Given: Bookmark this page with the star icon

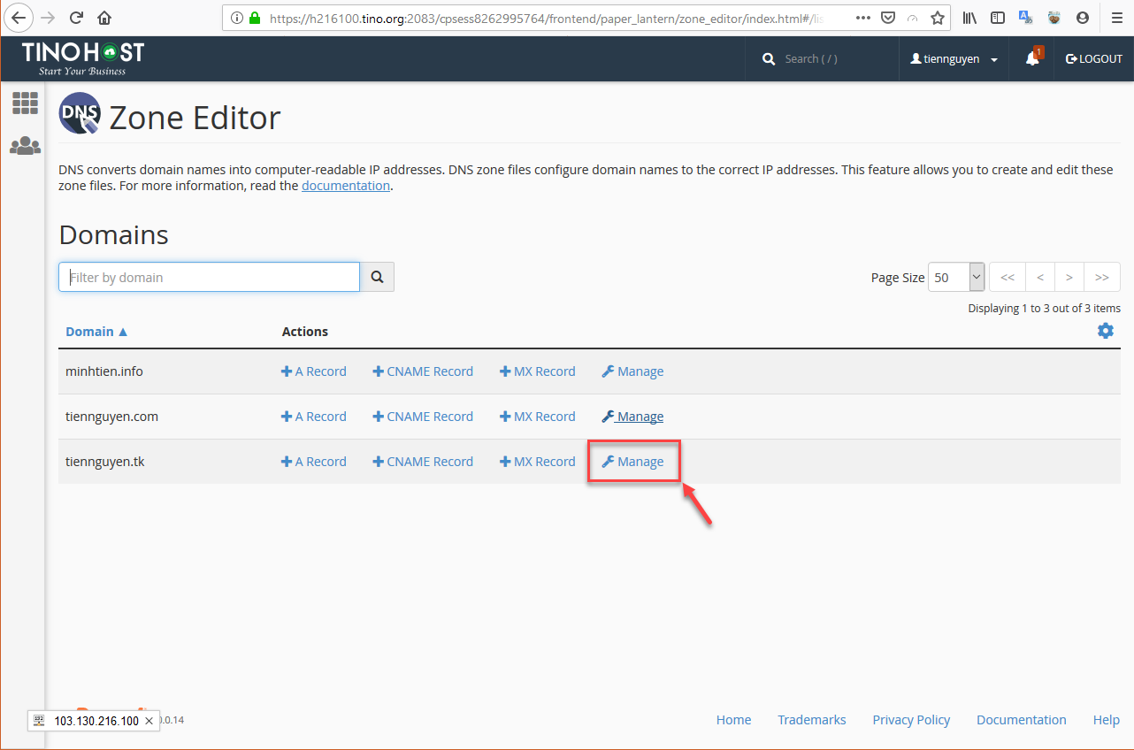Looking at the screenshot, I should pyautogui.click(x=938, y=18).
